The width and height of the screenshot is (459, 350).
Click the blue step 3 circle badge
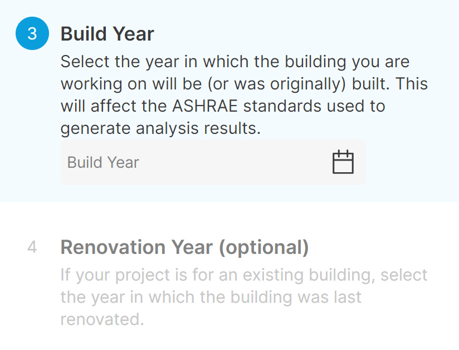[x=32, y=33]
